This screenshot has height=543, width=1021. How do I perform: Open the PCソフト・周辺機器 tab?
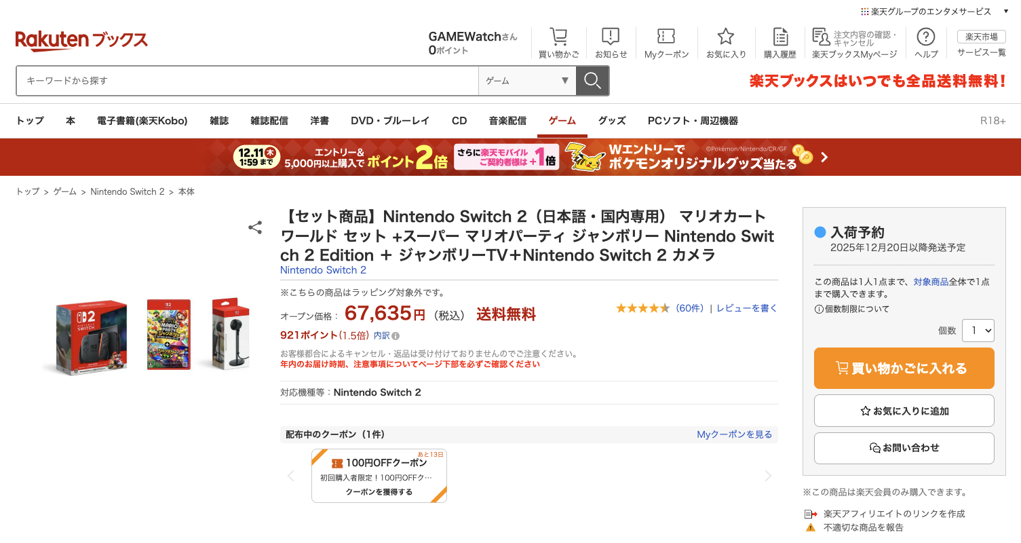pyautogui.click(x=693, y=121)
